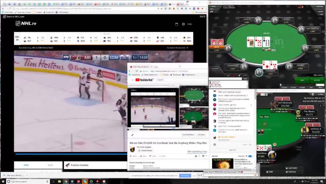Check the Fold pre-action box
Image resolution: width=326 pixels, height=184 pixels.
(267, 172)
